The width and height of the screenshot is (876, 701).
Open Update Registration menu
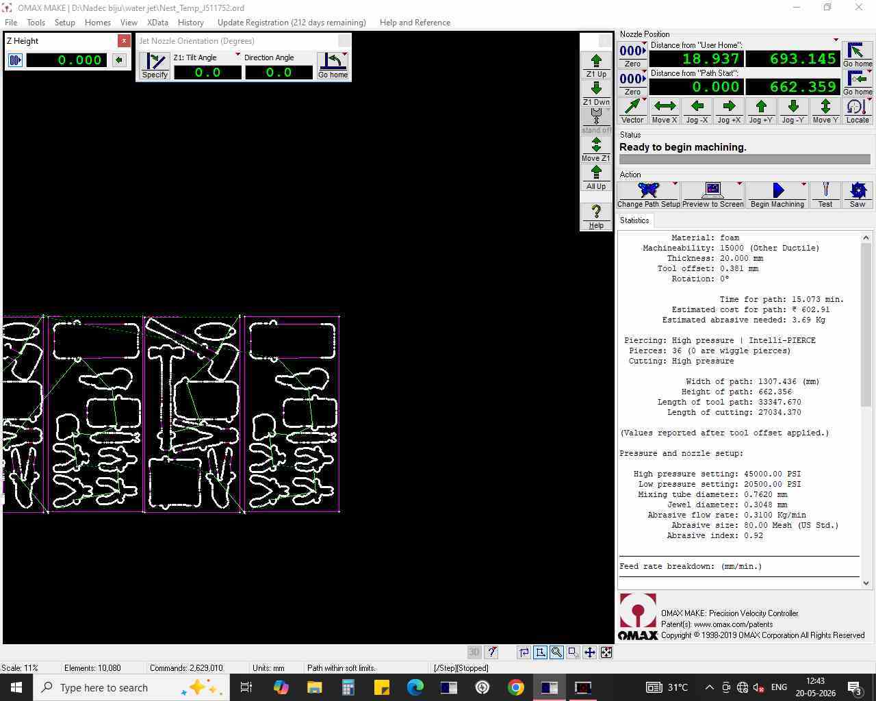tap(292, 23)
